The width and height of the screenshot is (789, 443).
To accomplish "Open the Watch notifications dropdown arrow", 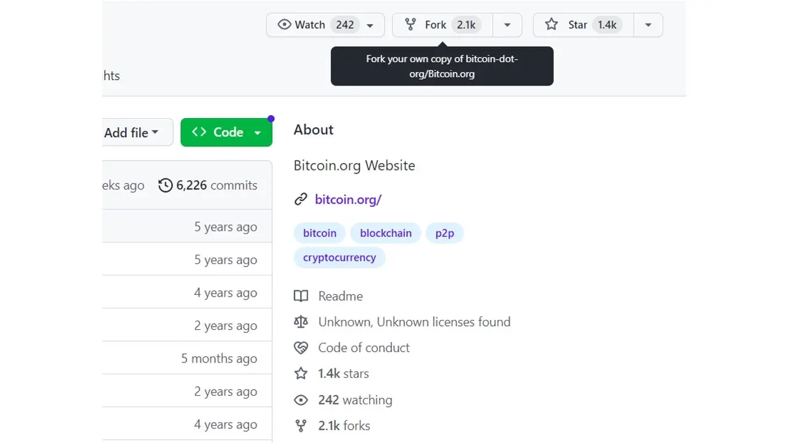I will (x=370, y=25).
